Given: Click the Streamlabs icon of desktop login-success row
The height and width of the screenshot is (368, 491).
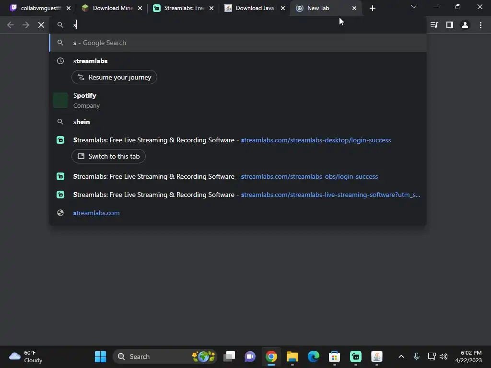Looking at the screenshot, I should (60, 140).
